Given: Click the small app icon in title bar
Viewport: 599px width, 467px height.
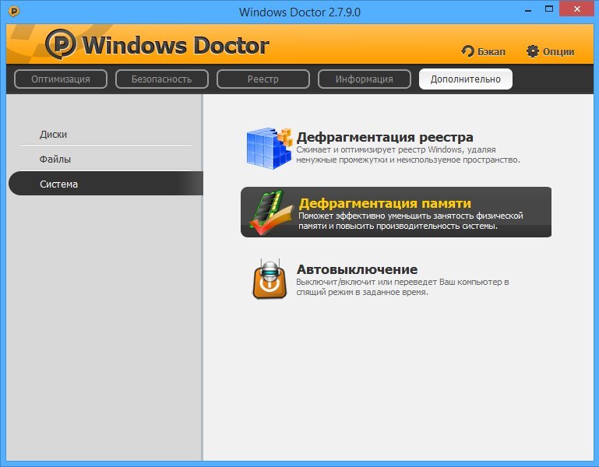Looking at the screenshot, I should (x=12, y=12).
